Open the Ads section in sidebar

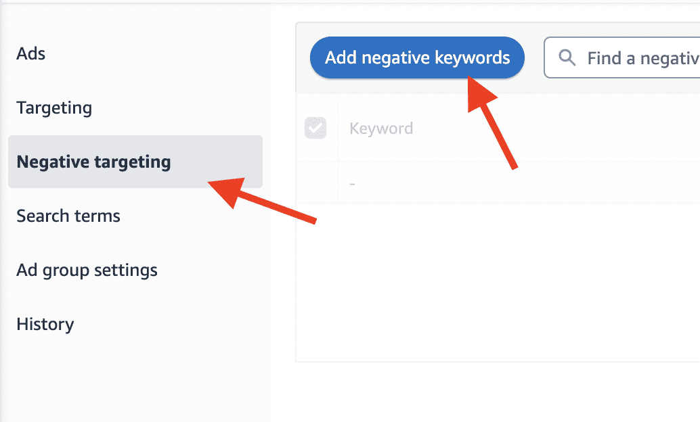point(31,53)
